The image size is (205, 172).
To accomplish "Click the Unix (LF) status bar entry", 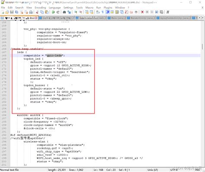I will pyautogui.click(x=153, y=170).
